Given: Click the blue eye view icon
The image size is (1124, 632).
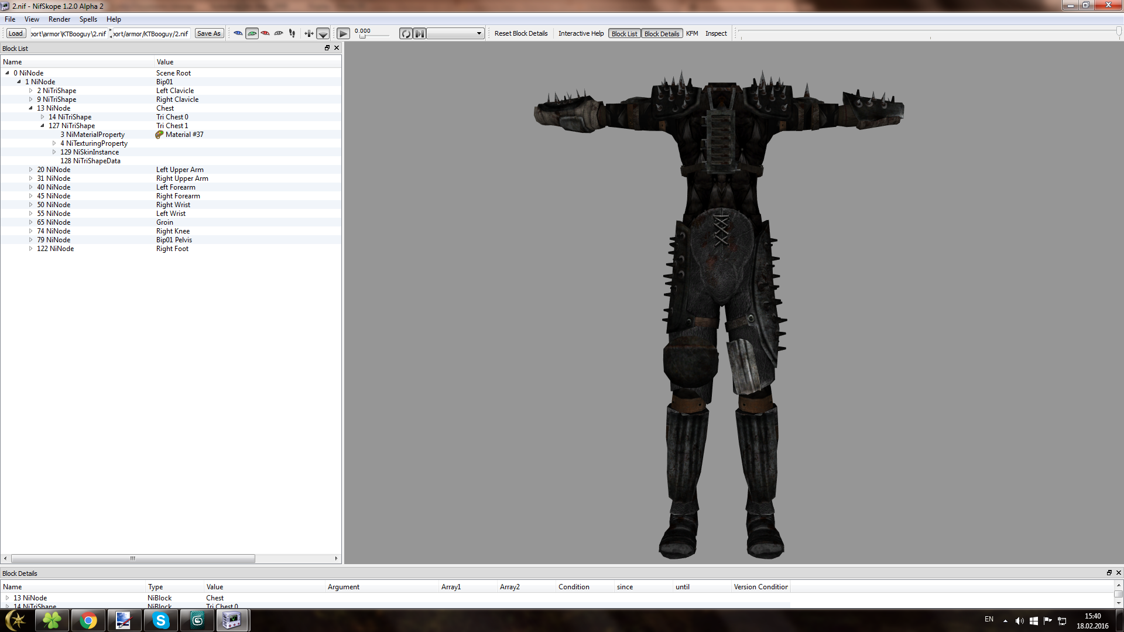Looking at the screenshot, I should point(238,33).
